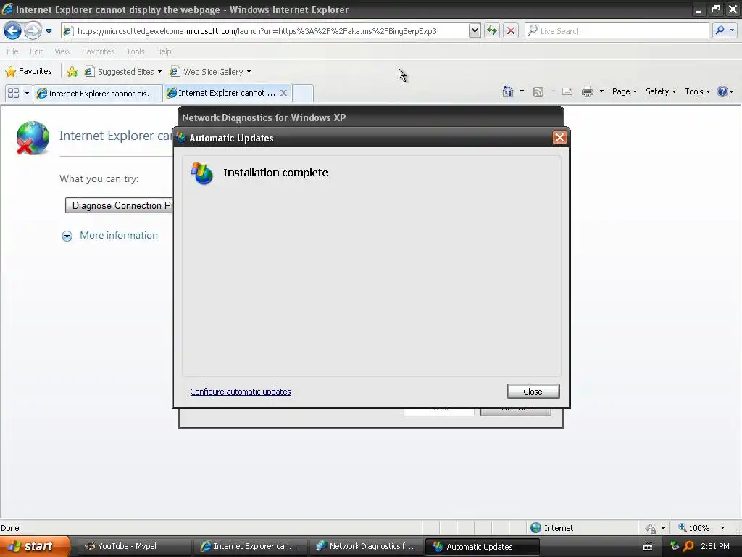The width and height of the screenshot is (742, 557).
Task: Switch to Internet Explorer taskbar item
Action: point(249,546)
